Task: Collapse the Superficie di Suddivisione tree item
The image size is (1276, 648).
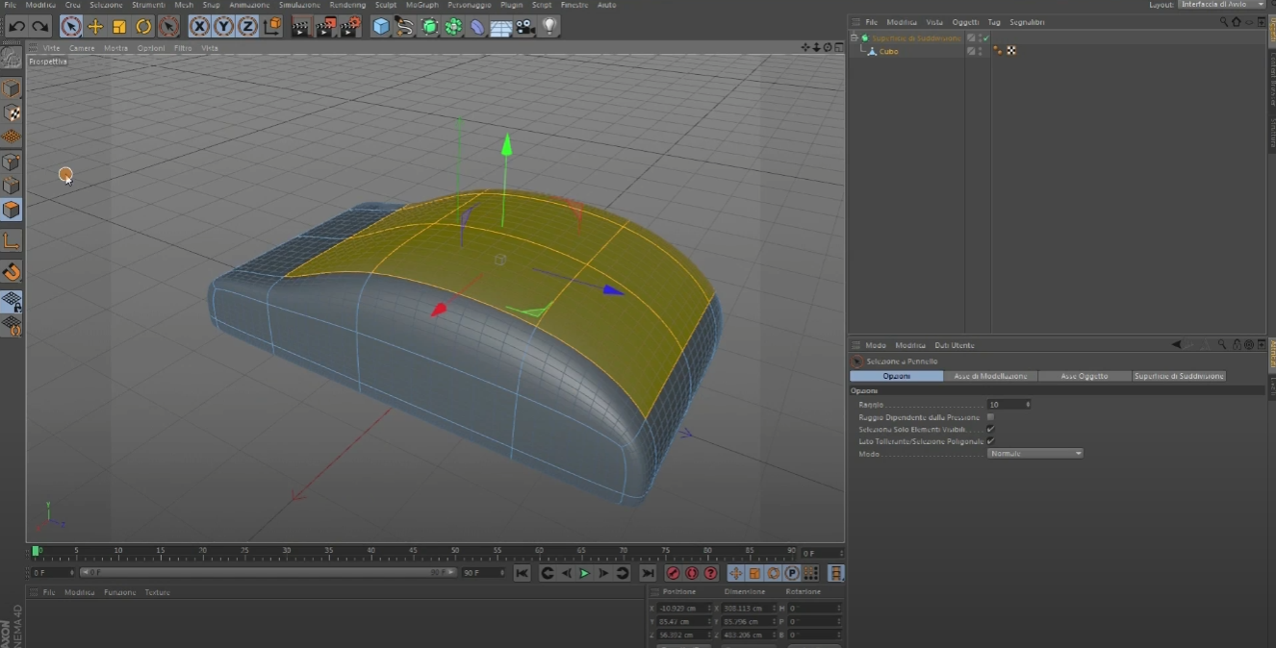Action: tap(854, 38)
